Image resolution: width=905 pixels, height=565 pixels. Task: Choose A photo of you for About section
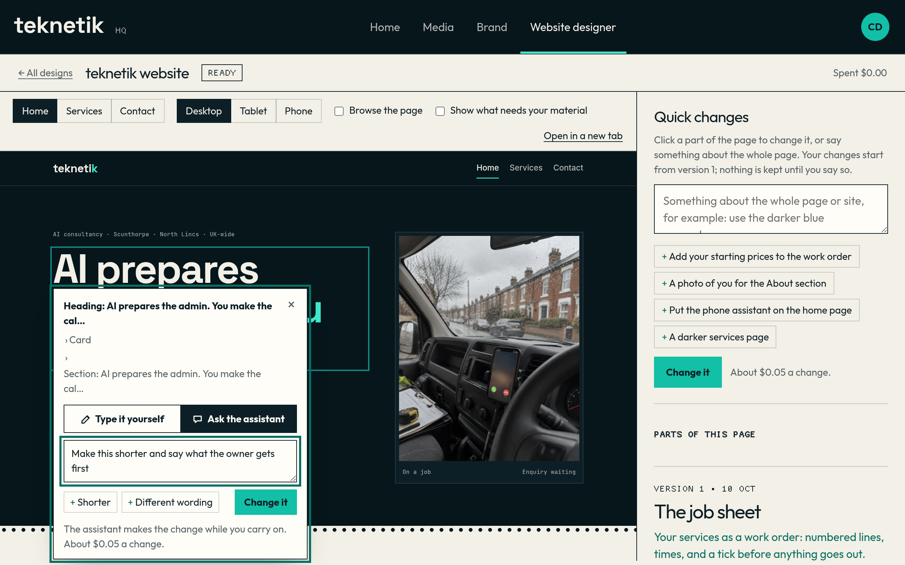click(x=744, y=283)
